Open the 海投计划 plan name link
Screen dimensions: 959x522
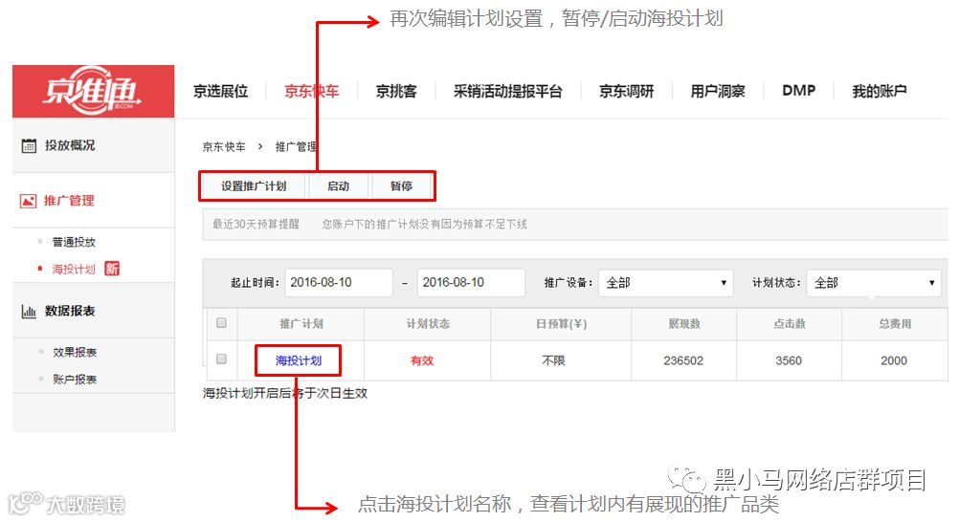pos(299,360)
